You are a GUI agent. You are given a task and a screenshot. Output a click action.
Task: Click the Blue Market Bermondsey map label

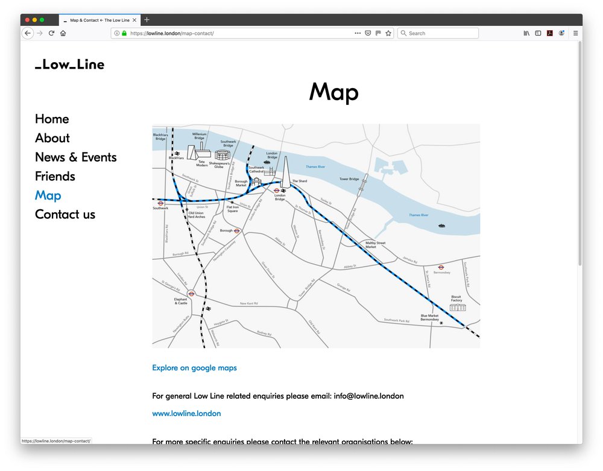click(429, 318)
